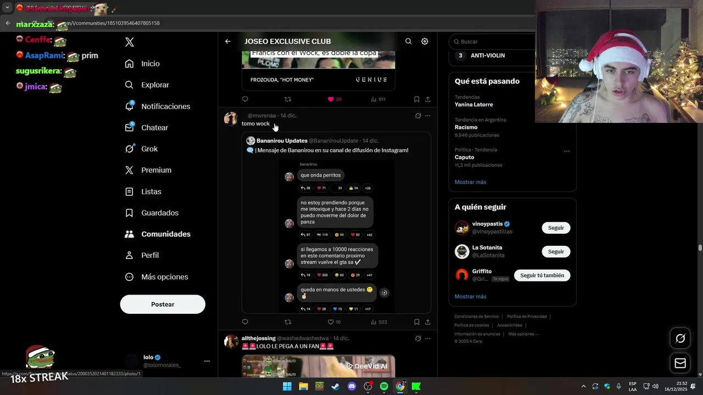The height and width of the screenshot is (395, 703).
Task: Play the DeeVid AI video thumbnail
Action: click(x=319, y=366)
